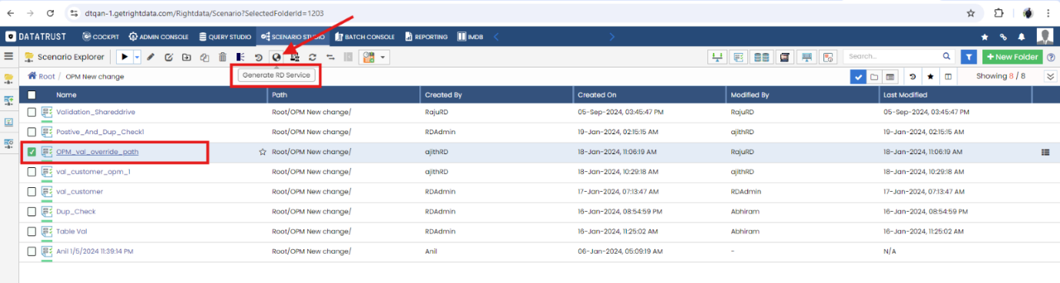The image size is (1060, 283).
Task: Click the refresh arrows icon in toolbar
Action: click(x=313, y=57)
